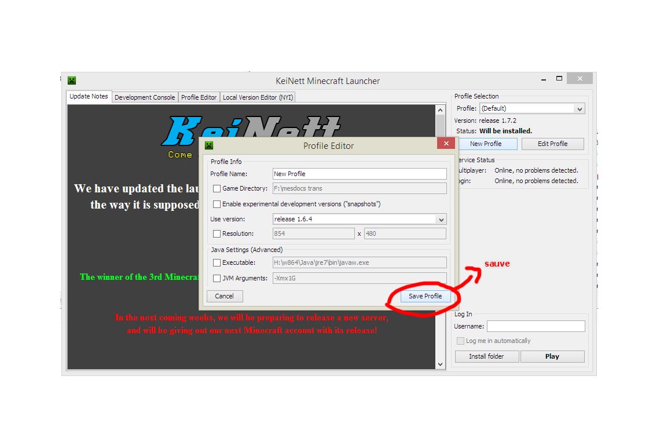649x438 pixels.
Task: Click the Edit Profile button
Action: (552, 144)
